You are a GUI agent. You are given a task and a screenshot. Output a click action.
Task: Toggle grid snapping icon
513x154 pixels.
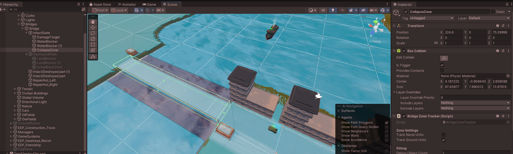click(x=148, y=10)
